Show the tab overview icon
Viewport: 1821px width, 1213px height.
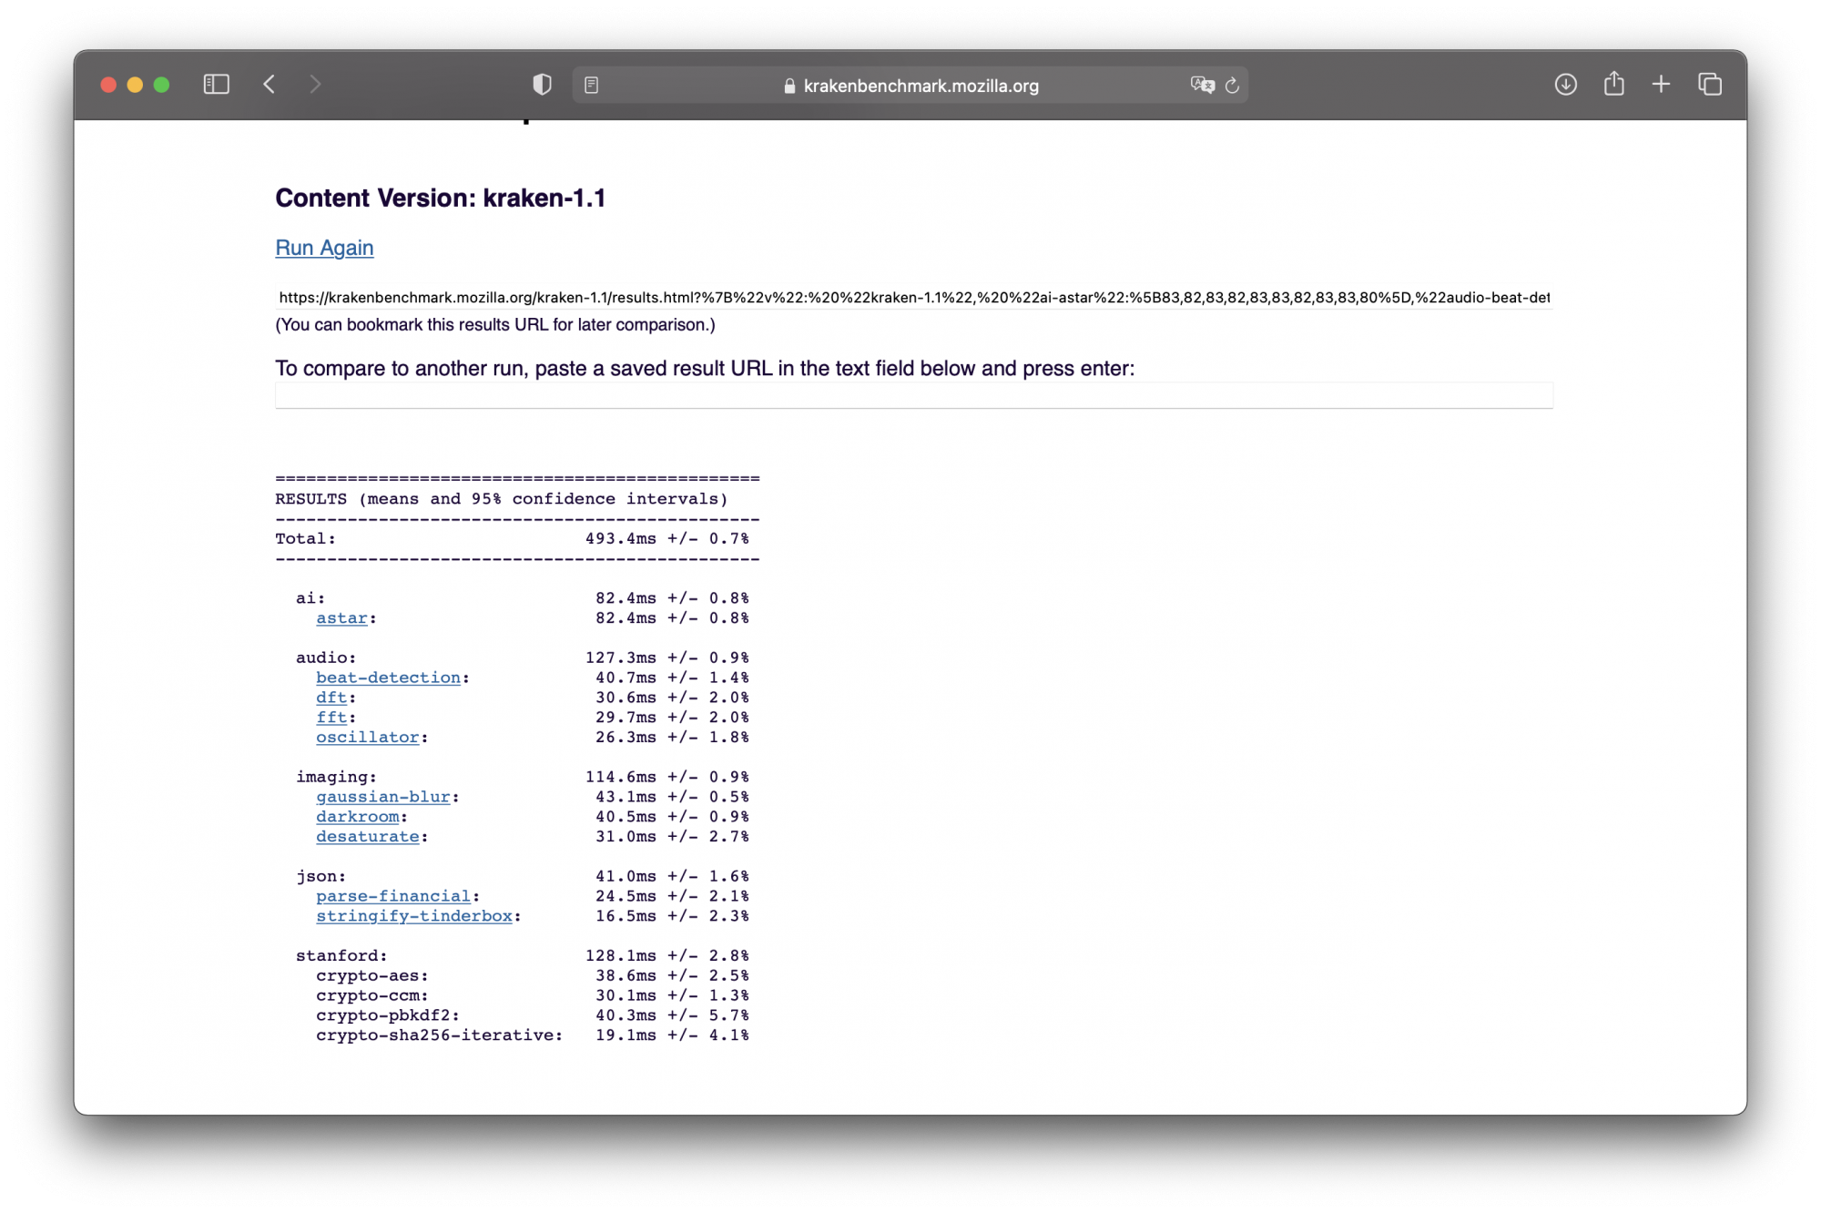[1709, 85]
